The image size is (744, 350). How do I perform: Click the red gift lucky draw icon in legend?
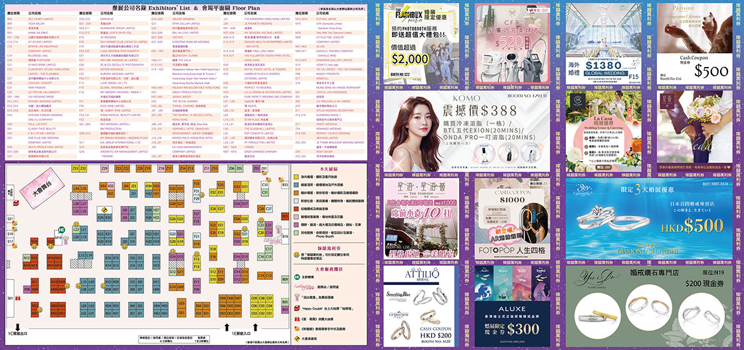point(296,319)
